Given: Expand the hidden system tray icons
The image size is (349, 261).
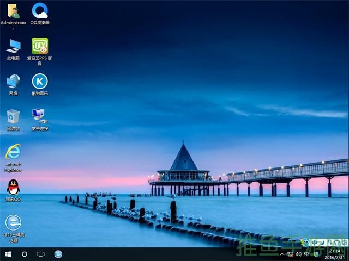Looking at the screenshot, I should coord(282,254).
